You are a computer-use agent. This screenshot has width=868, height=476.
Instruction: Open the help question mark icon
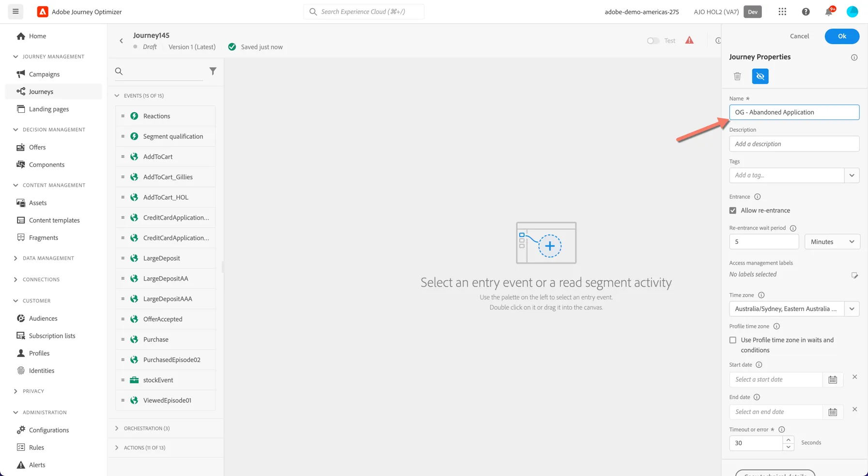click(x=806, y=12)
